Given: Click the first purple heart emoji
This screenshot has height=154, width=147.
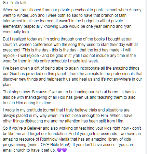Looking at the screenshot, I should tap(59, 150).
